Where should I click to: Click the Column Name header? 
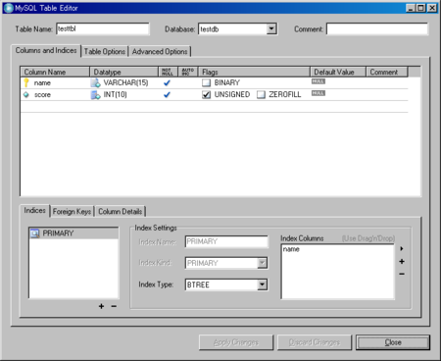pyautogui.click(x=55, y=72)
